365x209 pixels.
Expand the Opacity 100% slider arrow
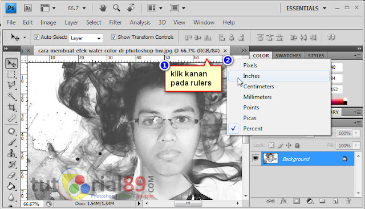pos(356,133)
